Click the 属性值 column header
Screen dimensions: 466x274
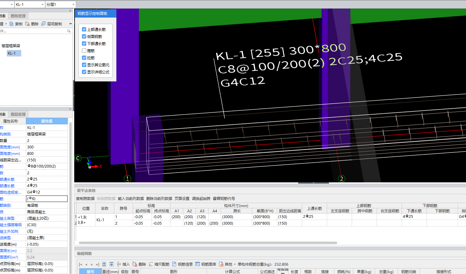click(47, 121)
